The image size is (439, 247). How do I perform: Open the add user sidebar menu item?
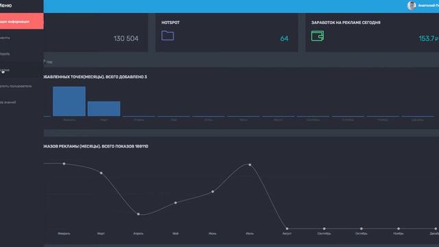click(16, 86)
